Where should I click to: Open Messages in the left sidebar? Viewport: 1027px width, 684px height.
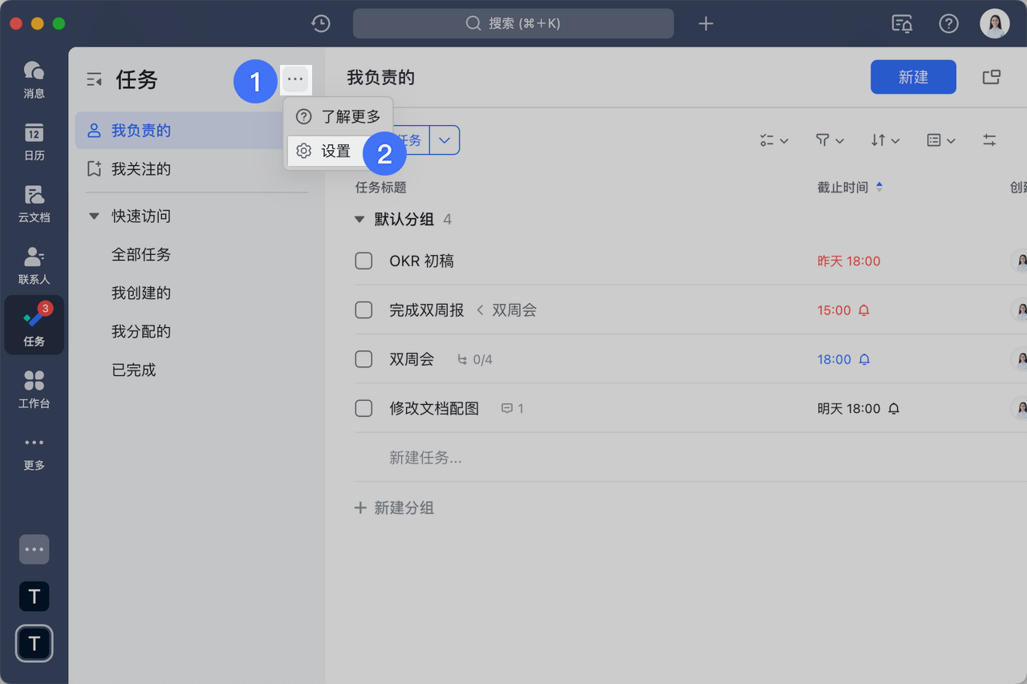(x=34, y=79)
